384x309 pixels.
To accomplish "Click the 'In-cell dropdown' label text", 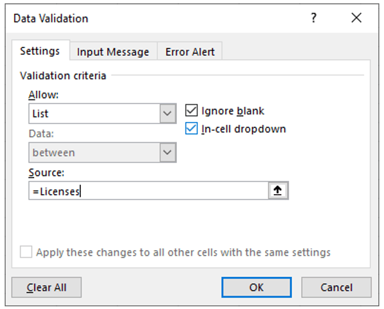I will [x=244, y=129].
